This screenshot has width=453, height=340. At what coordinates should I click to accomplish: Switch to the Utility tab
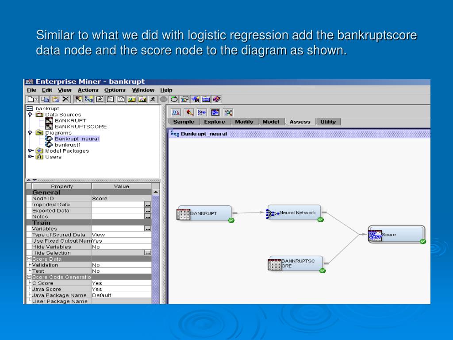point(328,122)
